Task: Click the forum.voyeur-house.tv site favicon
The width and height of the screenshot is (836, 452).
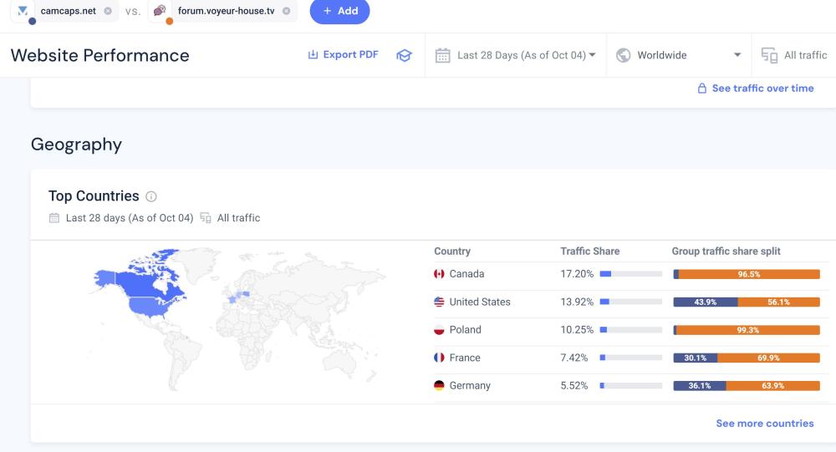Action: (x=160, y=11)
